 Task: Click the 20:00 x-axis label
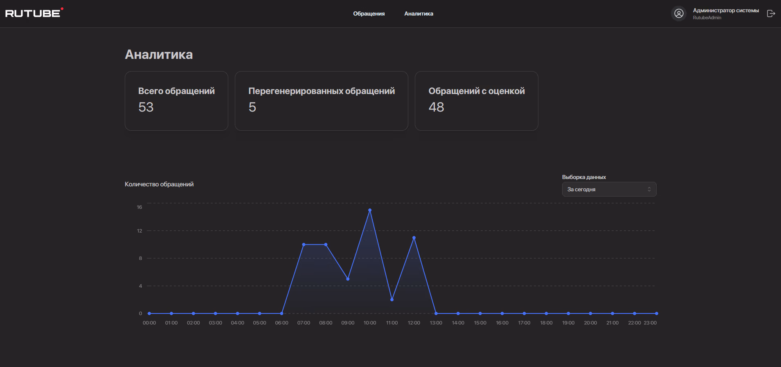coord(590,323)
